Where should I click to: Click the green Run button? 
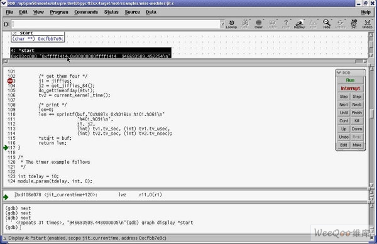350,80
